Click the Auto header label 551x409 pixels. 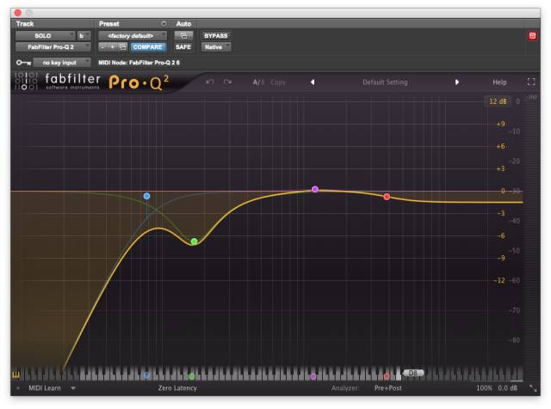(183, 23)
